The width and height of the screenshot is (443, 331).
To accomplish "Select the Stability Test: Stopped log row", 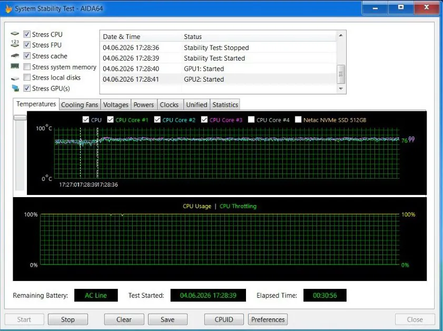I will pyautogui.click(x=219, y=47).
